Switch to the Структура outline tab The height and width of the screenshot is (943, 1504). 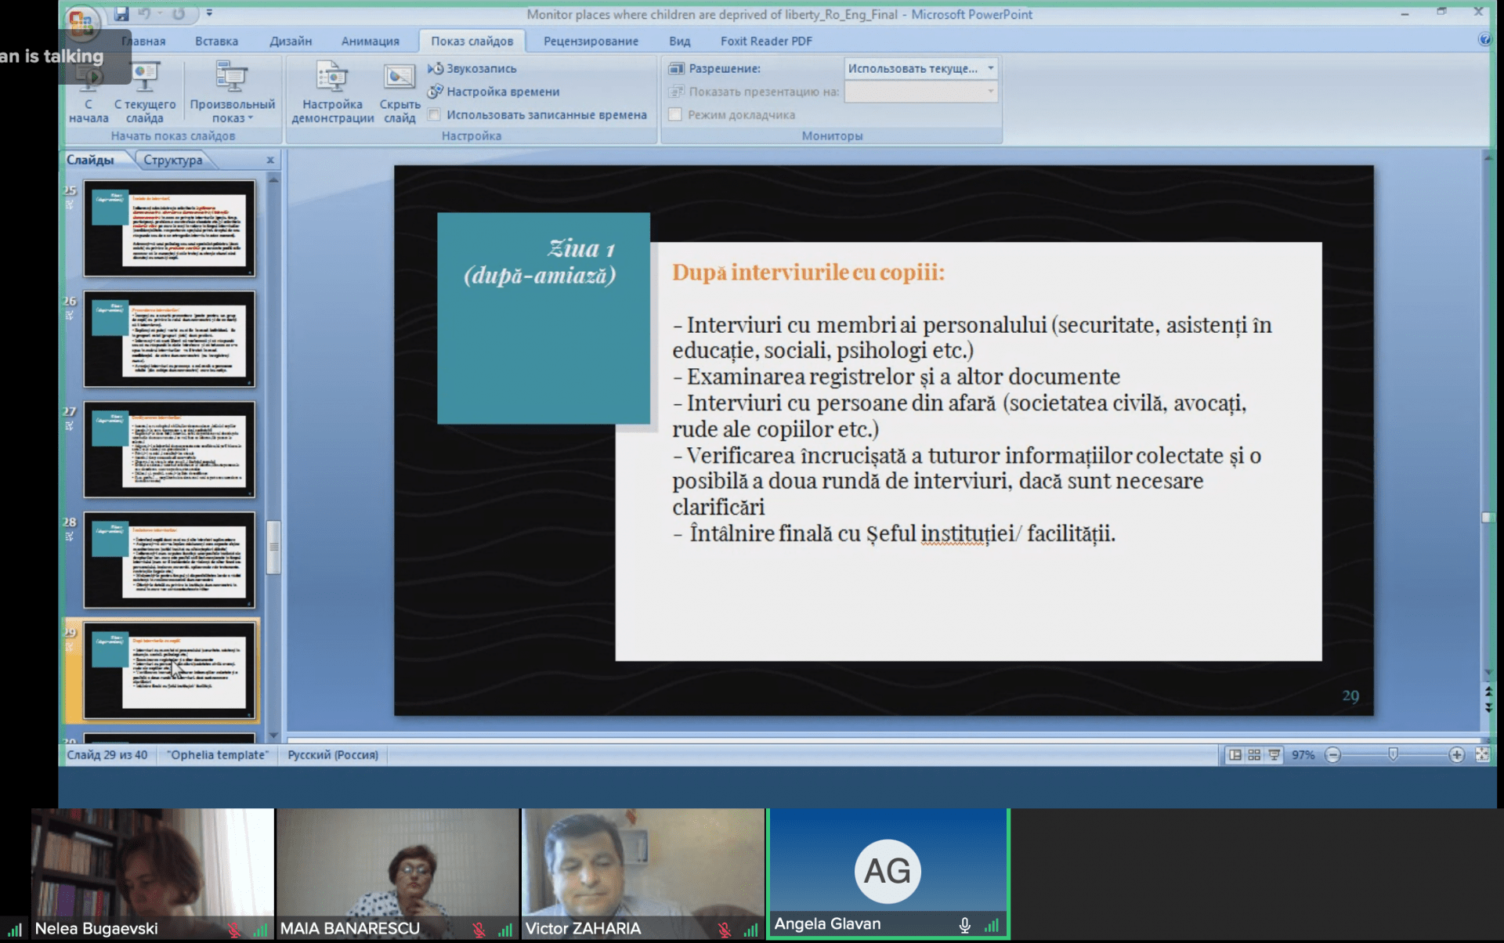point(172,160)
